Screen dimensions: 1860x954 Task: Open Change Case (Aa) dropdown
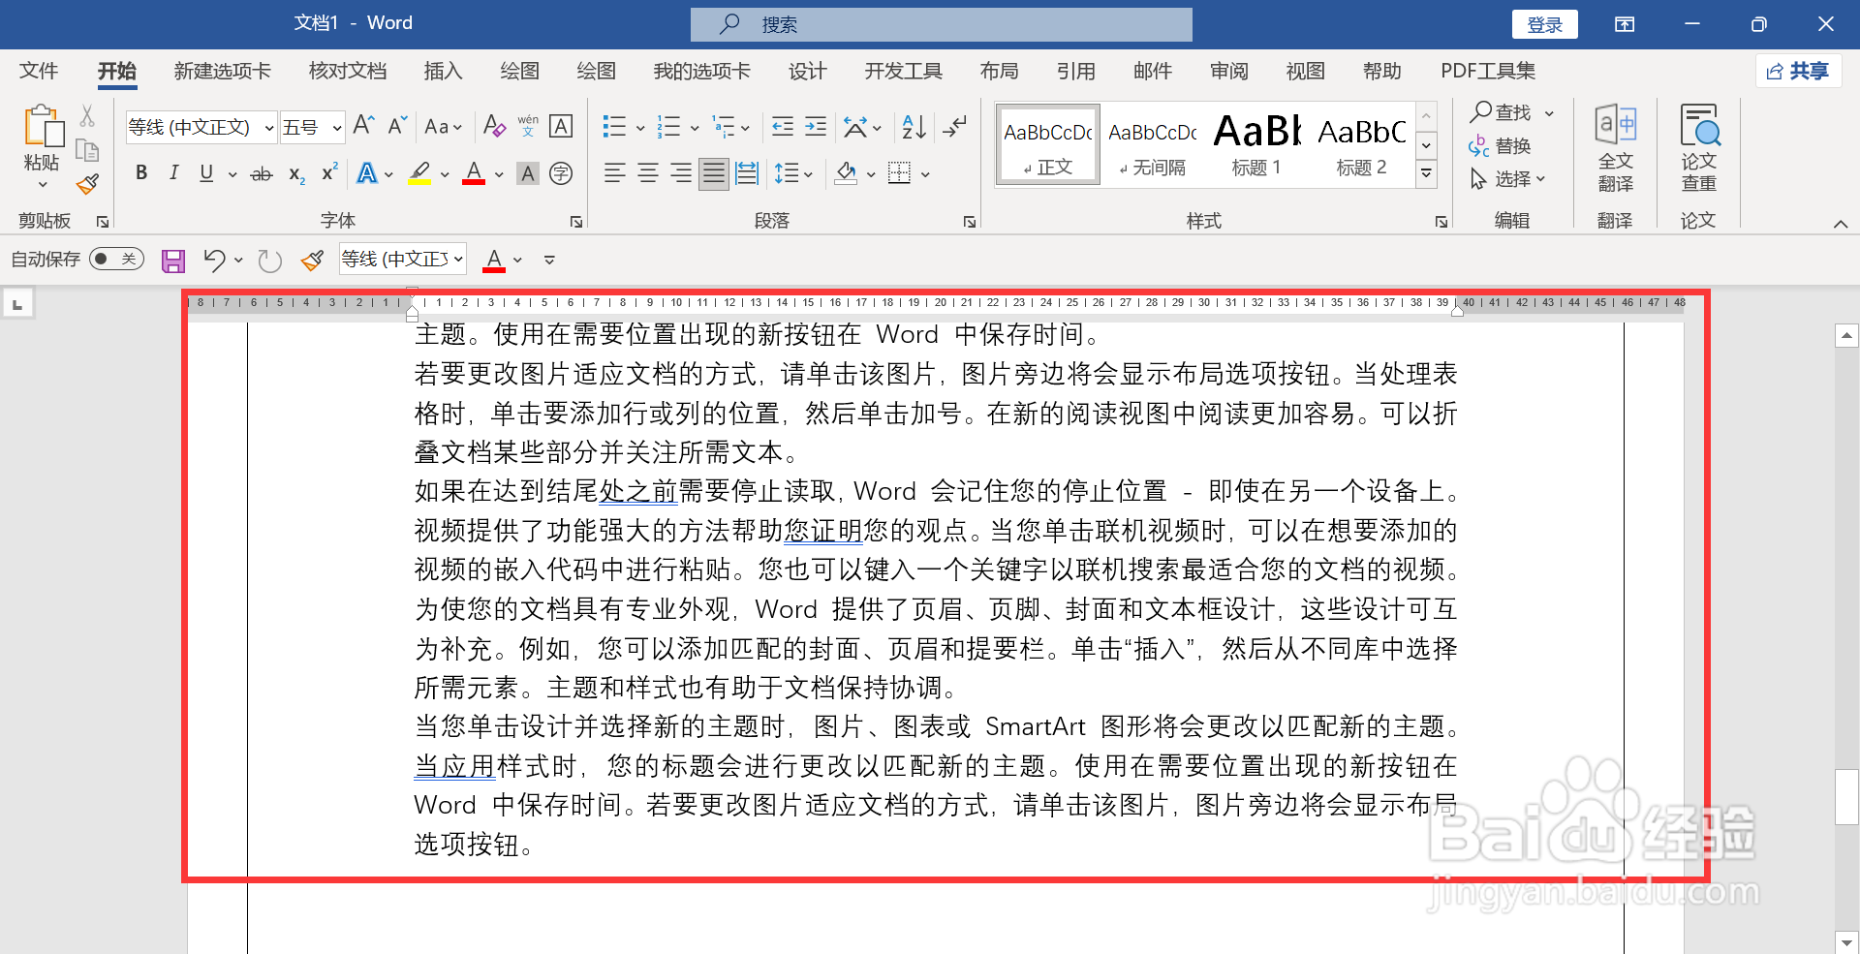point(443,127)
